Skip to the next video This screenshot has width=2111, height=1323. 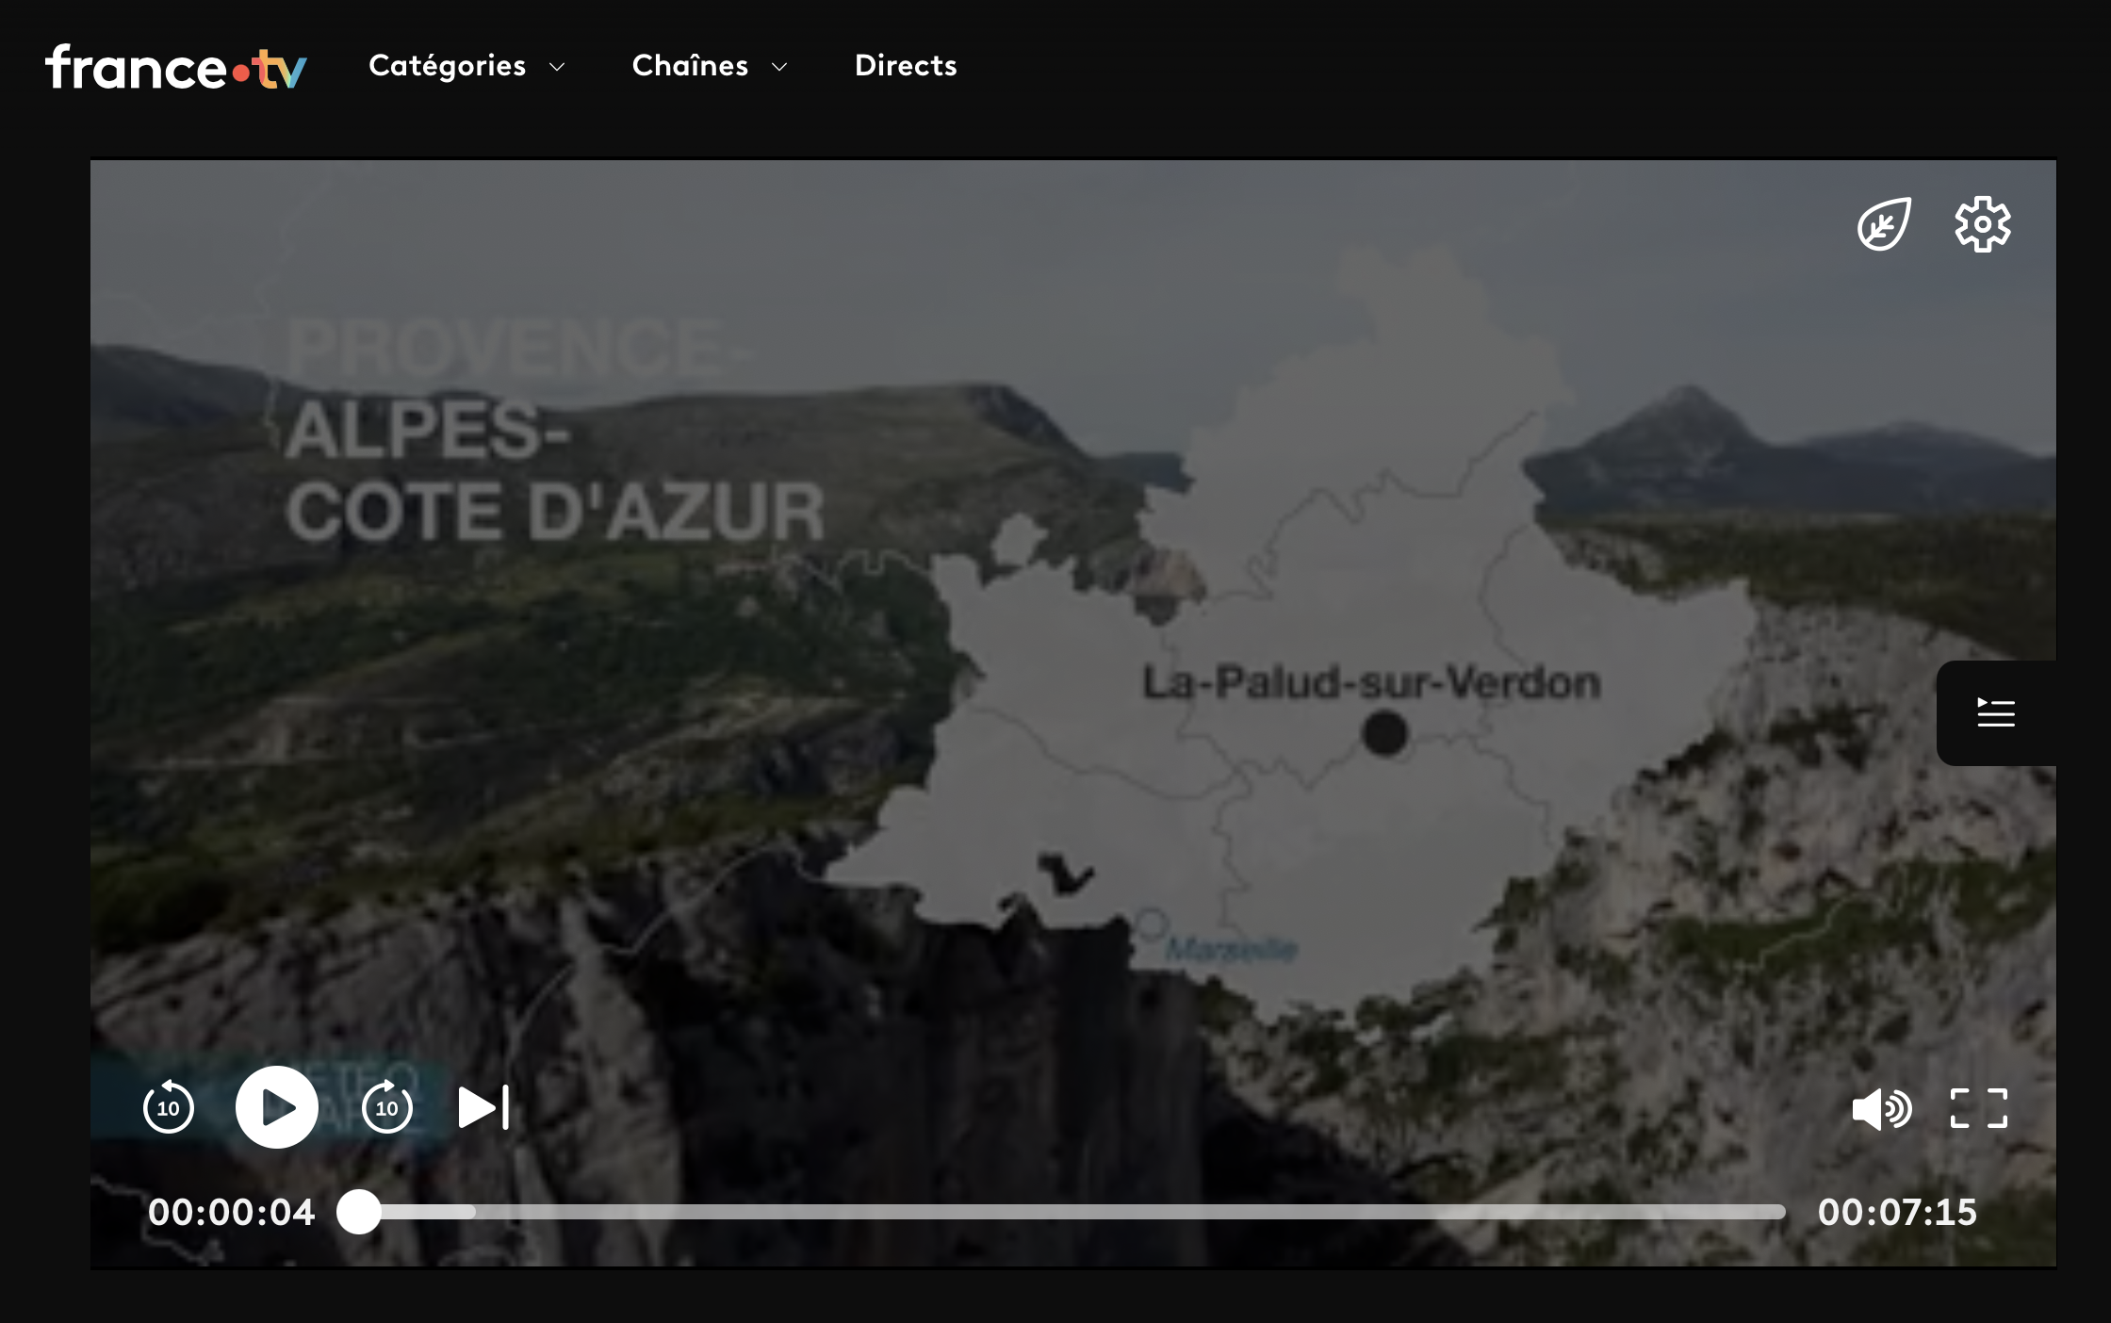click(x=484, y=1107)
